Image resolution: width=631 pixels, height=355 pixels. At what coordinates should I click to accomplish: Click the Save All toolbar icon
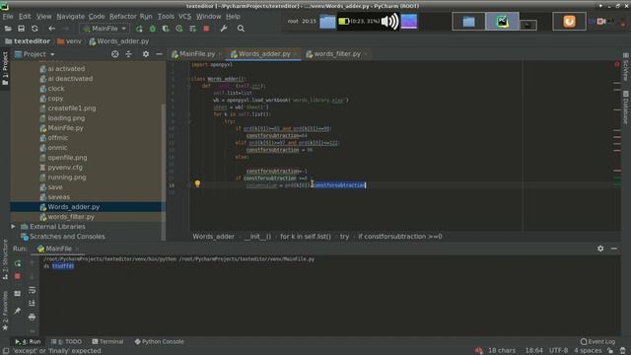click(21, 29)
